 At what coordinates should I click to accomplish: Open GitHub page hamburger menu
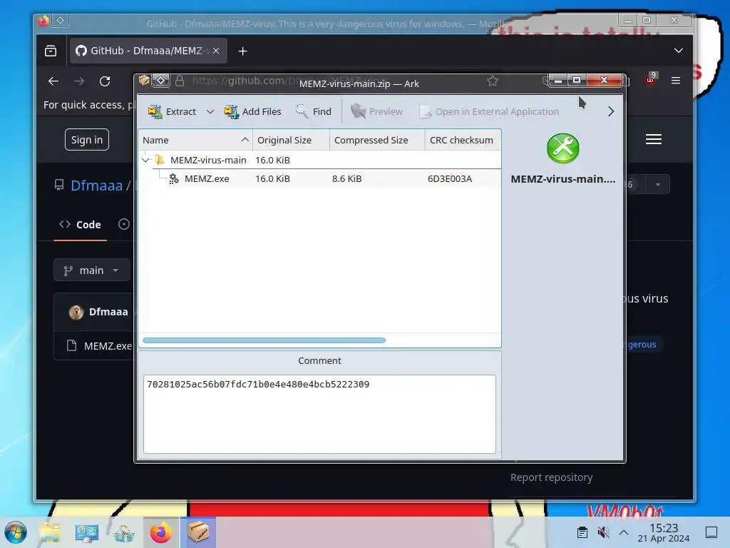[x=654, y=139]
